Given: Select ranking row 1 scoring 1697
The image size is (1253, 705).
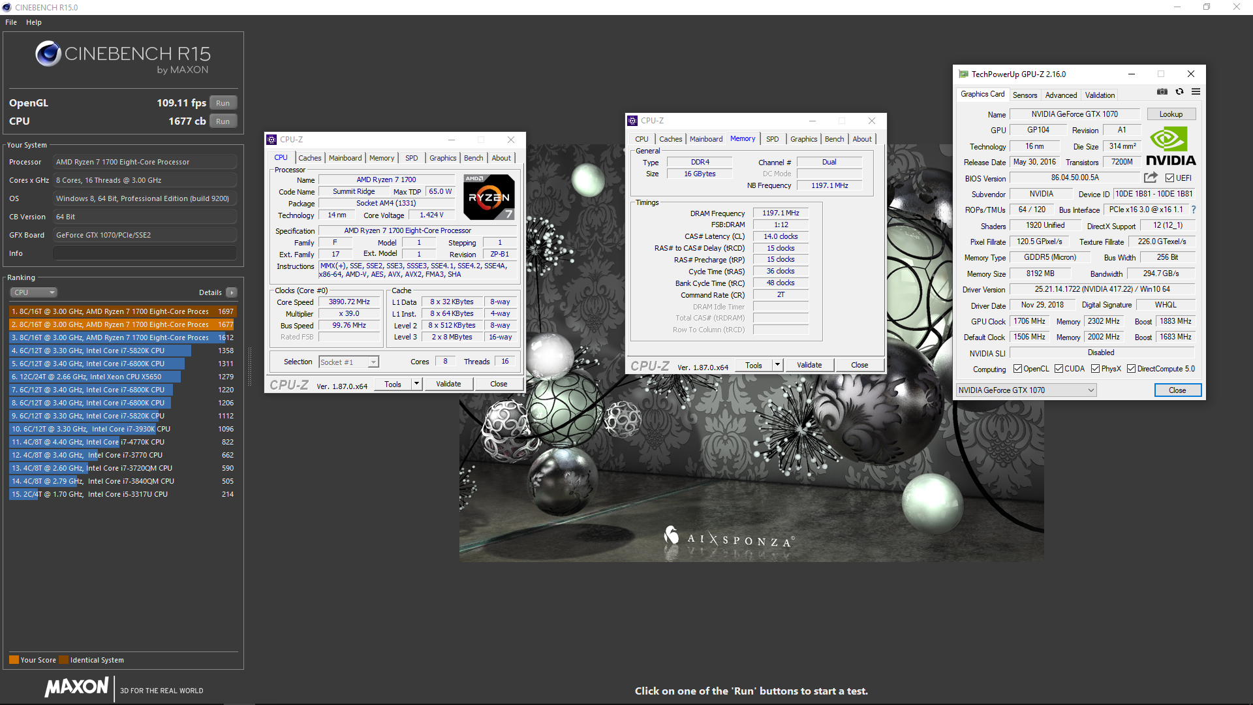Looking at the screenshot, I should (123, 311).
